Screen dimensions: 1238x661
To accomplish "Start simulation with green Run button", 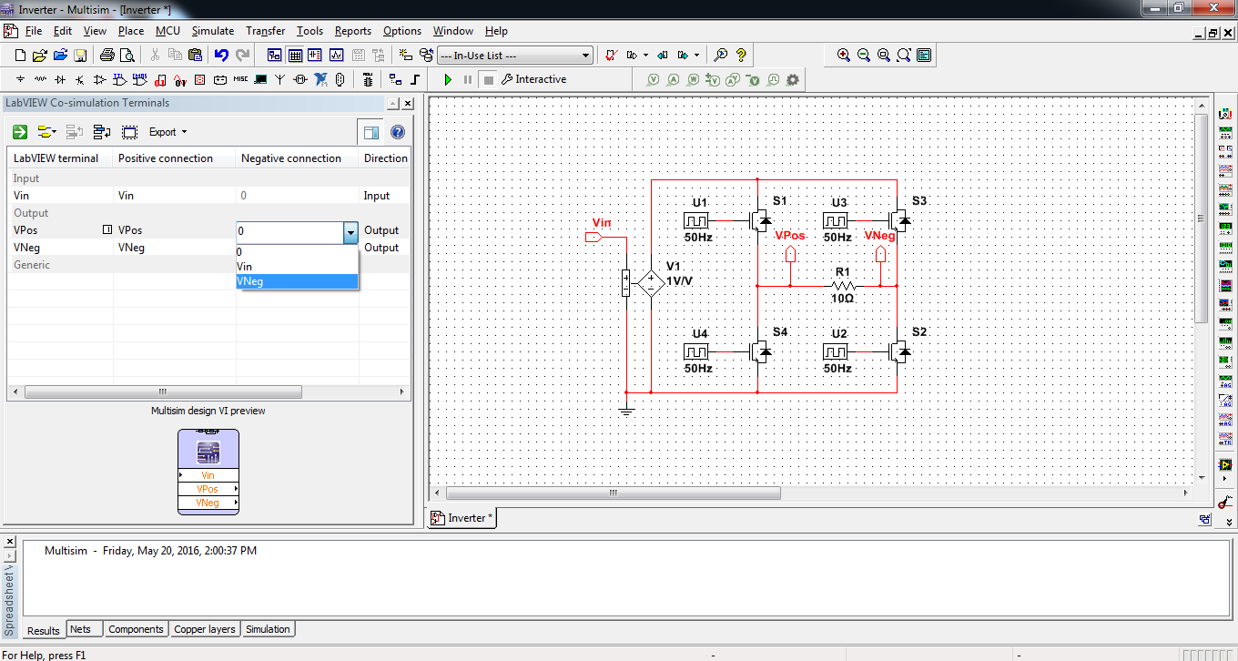I will tap(448, 79).
